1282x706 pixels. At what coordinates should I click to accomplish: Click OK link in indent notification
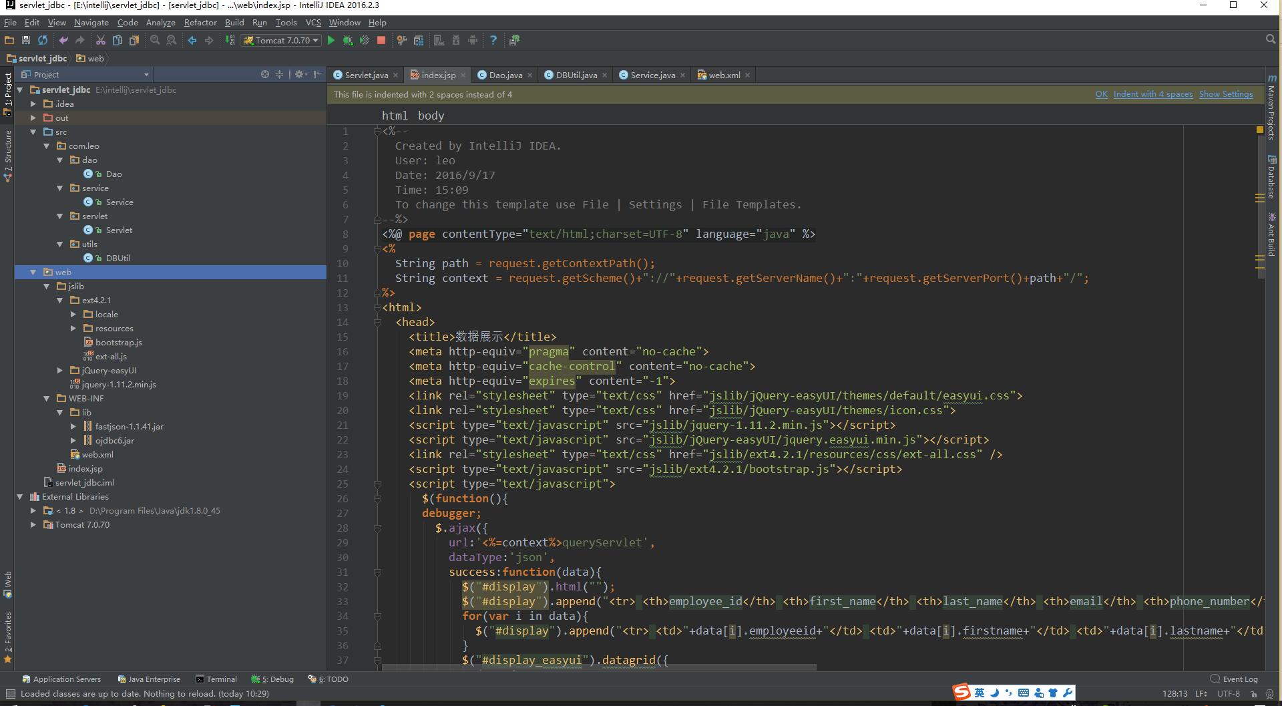1101,94
